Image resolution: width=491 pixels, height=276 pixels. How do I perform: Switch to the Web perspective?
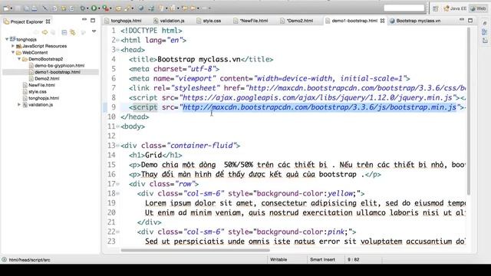tap(478, 8)
